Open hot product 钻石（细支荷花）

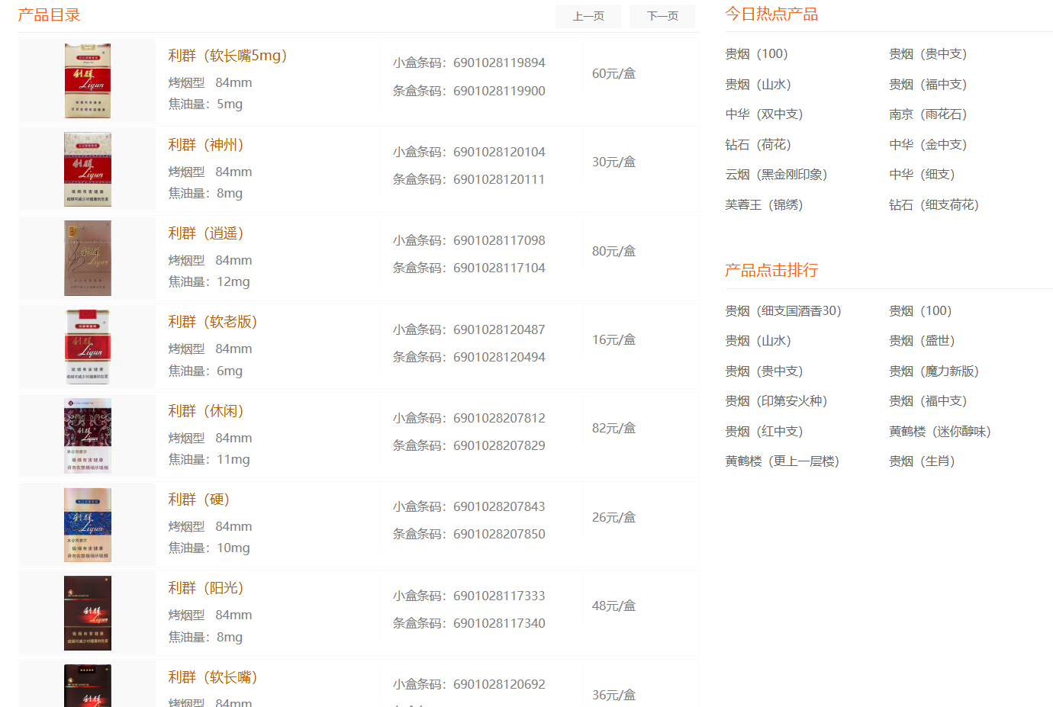pyautogui.click(x=934, y=205)
